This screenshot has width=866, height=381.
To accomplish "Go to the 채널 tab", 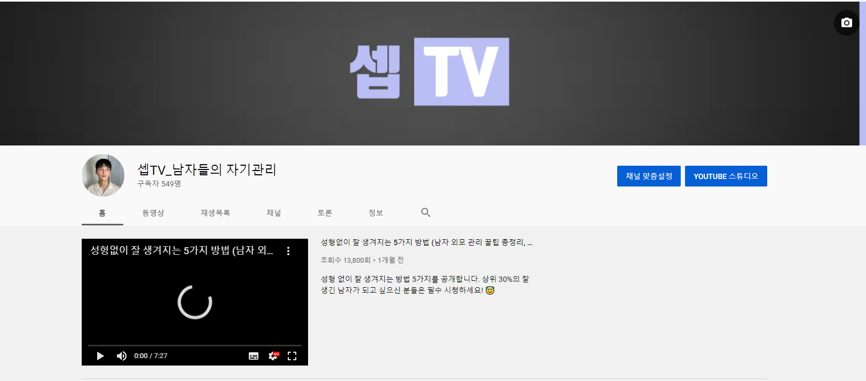I will tap(274, 213).
